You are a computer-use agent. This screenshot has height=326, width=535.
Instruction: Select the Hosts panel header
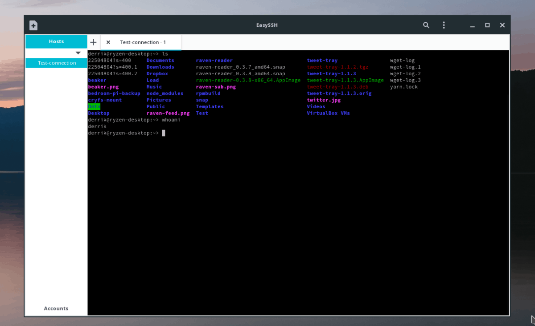point(56,41)
